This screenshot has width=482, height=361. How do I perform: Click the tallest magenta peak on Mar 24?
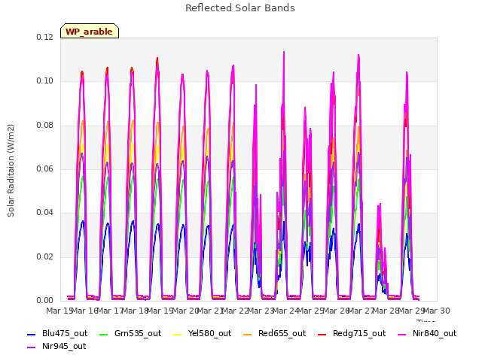pos(284,52)
